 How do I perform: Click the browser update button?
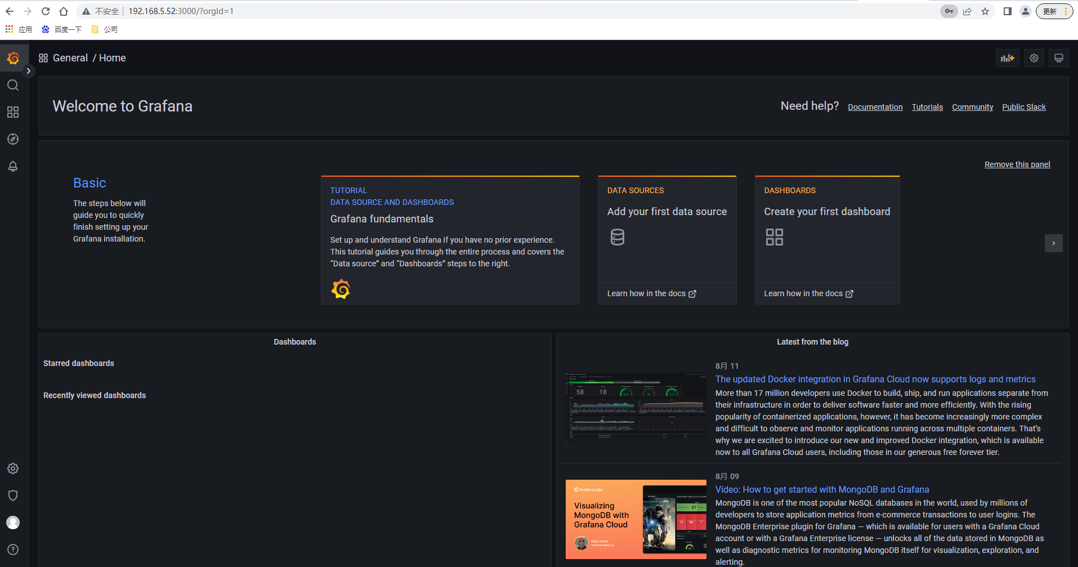point(1055,11)
